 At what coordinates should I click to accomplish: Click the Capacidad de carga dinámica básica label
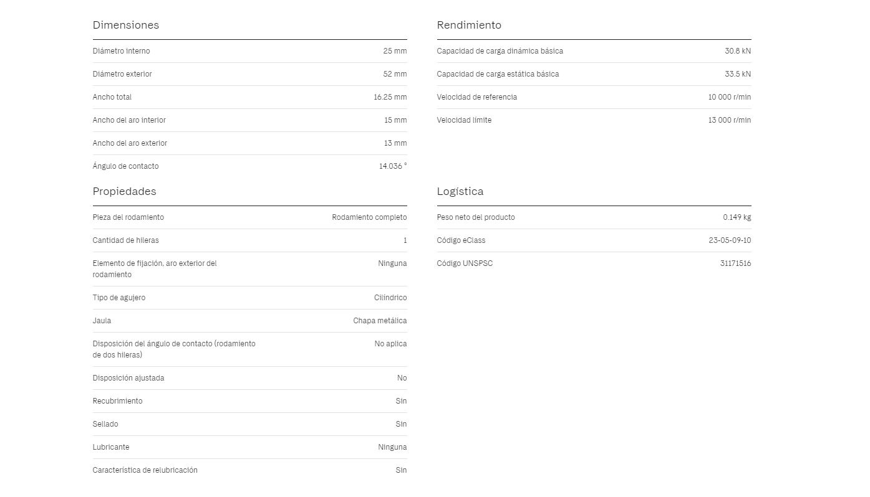click(500, 51)
